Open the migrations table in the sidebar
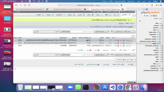Screen dimensions: 164x92 [153, 34]
